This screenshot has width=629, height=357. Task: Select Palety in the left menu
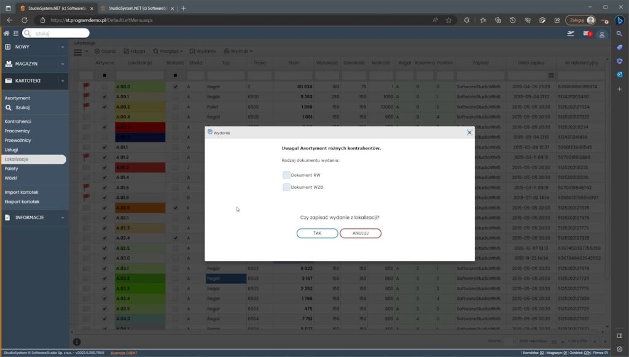click(11, 168)
